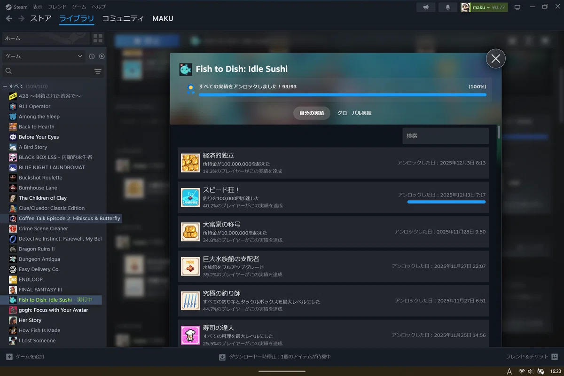Open the MAKU profile tab
The image size is (564, 376).
click(163, 19)
